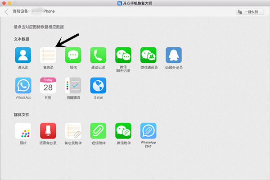Click the 语音备忘录 label text
The width and height of the screenshot is (270, 180).
(48, 143)
